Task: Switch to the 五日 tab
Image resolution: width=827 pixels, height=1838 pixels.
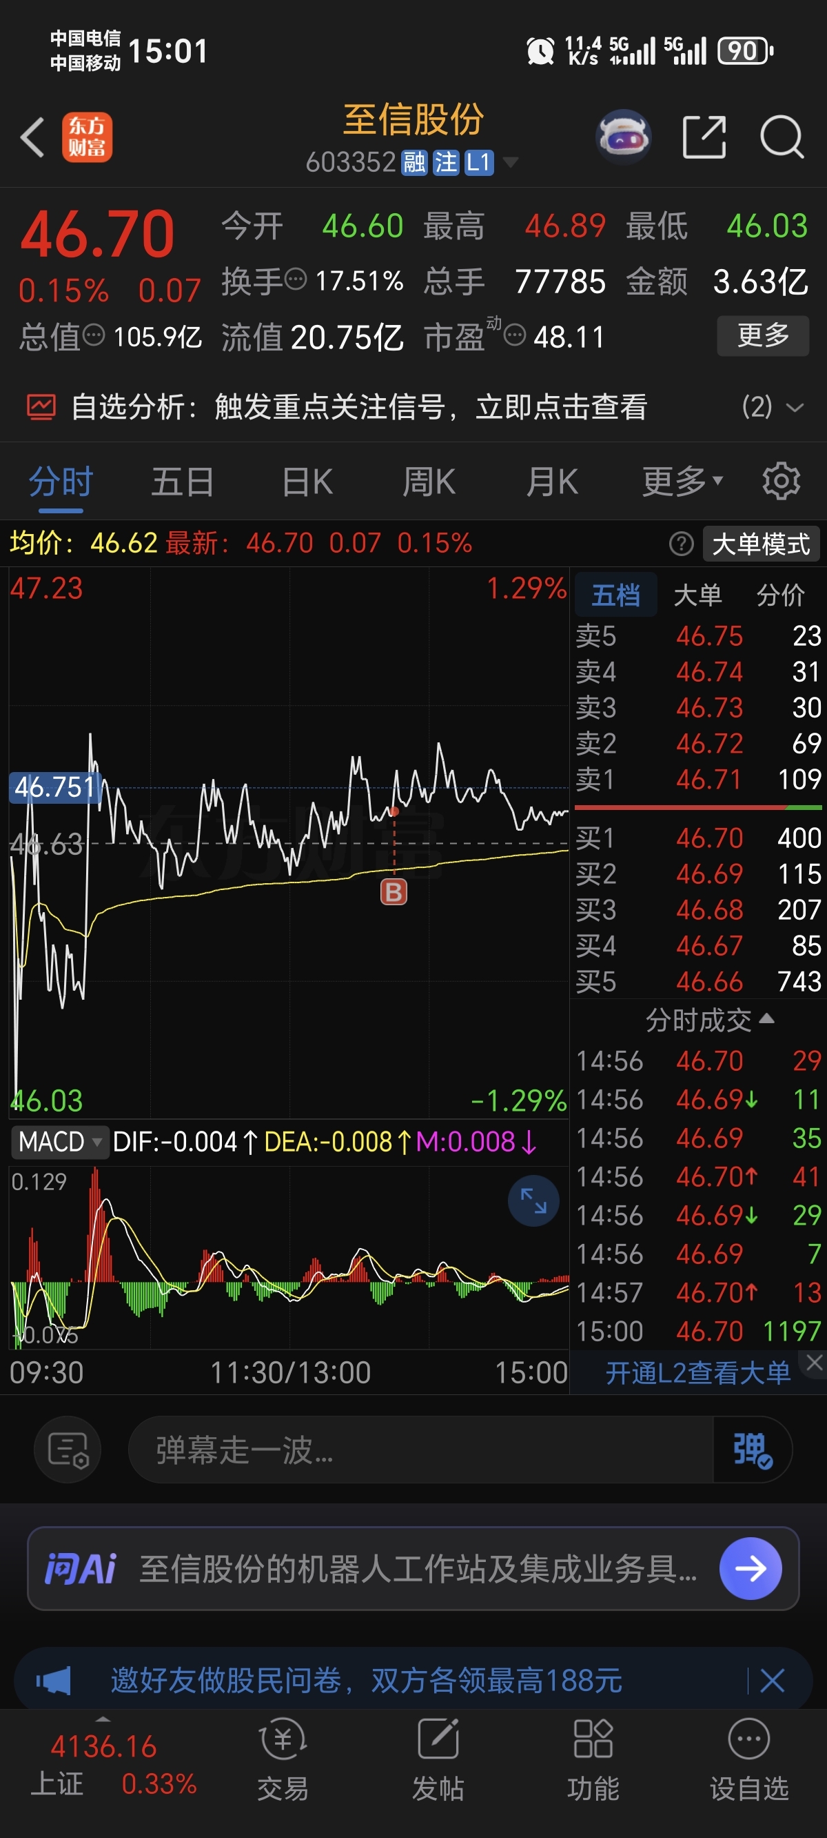Action: point(183,482)
